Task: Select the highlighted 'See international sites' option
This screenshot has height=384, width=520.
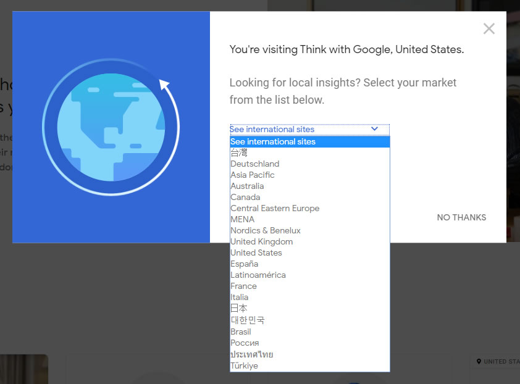Action: [x=273, y=142]
